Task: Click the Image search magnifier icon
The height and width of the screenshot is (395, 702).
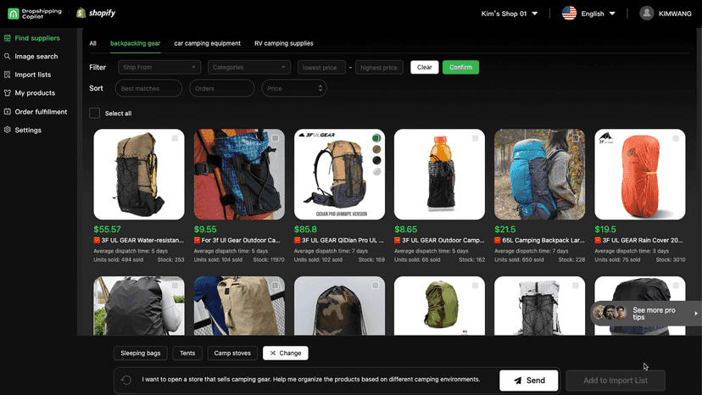Action: [7, 57]
